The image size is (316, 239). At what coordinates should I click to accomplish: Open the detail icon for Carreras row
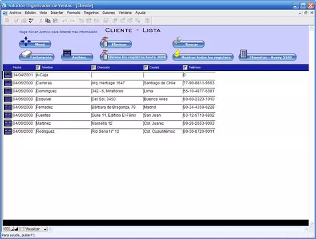[x=8, y=83]
